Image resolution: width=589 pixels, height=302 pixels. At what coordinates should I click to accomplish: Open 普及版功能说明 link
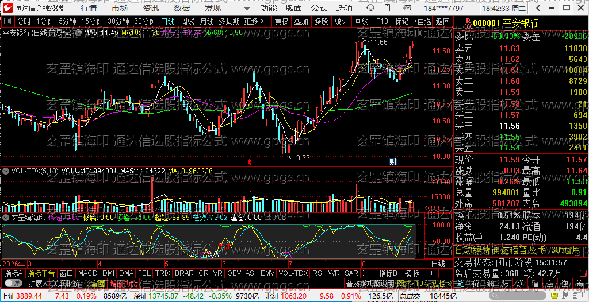click(x=370, y=284)
